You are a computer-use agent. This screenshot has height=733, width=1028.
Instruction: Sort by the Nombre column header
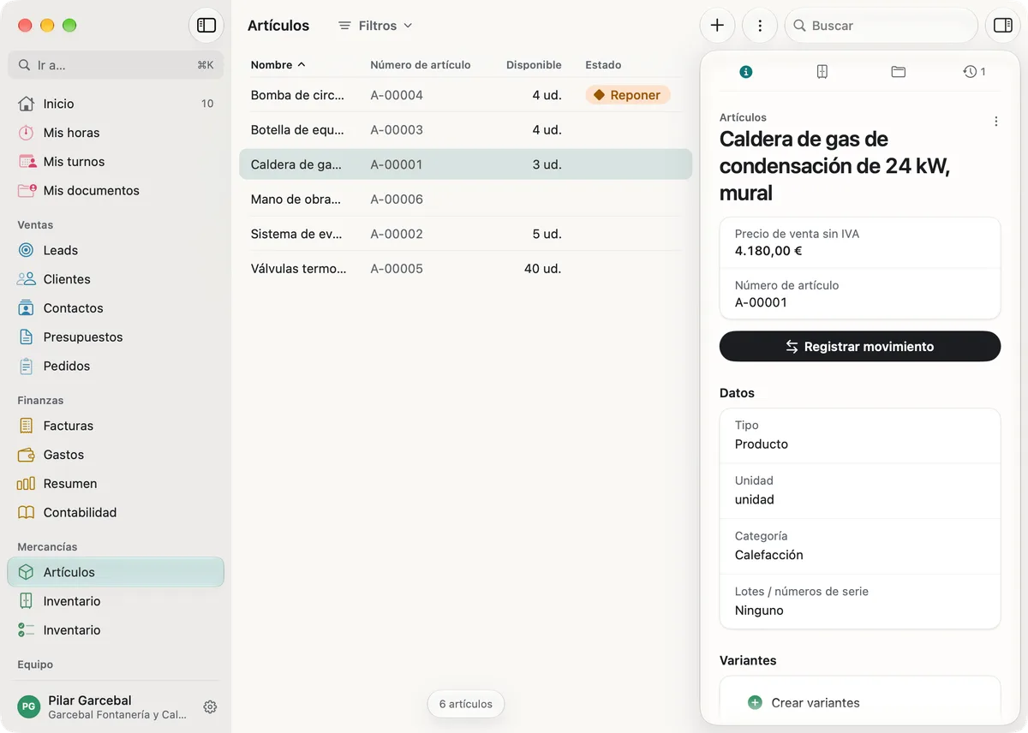point(278,65)
